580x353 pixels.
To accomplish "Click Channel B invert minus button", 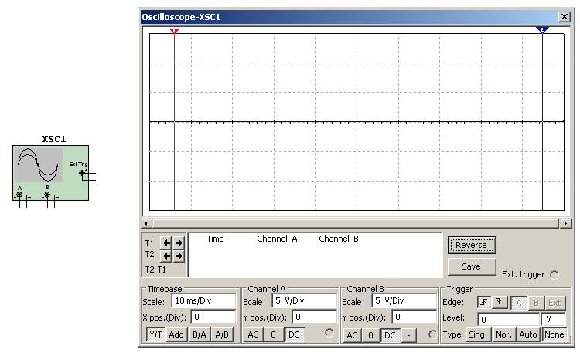I will (408, 335).
